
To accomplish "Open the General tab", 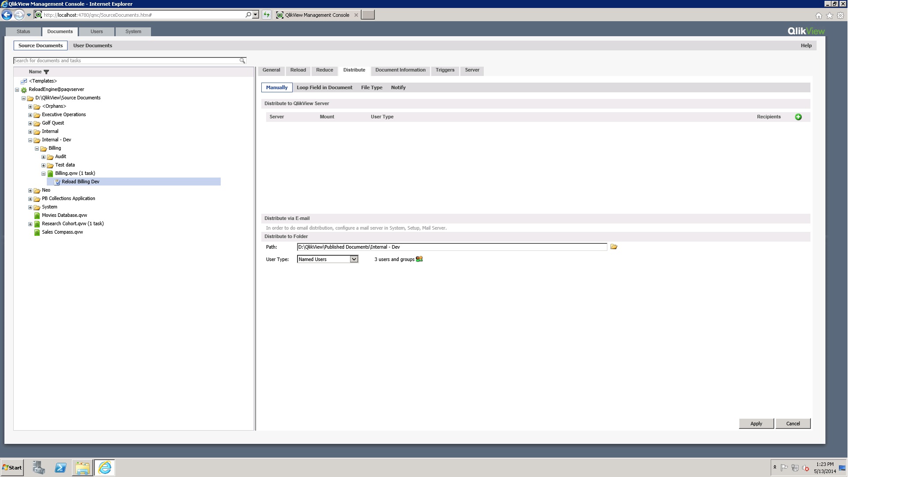I will 271,70.
